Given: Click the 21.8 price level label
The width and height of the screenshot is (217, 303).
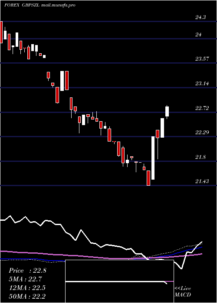Looking at the screenshot, I should tap(201, 157).
